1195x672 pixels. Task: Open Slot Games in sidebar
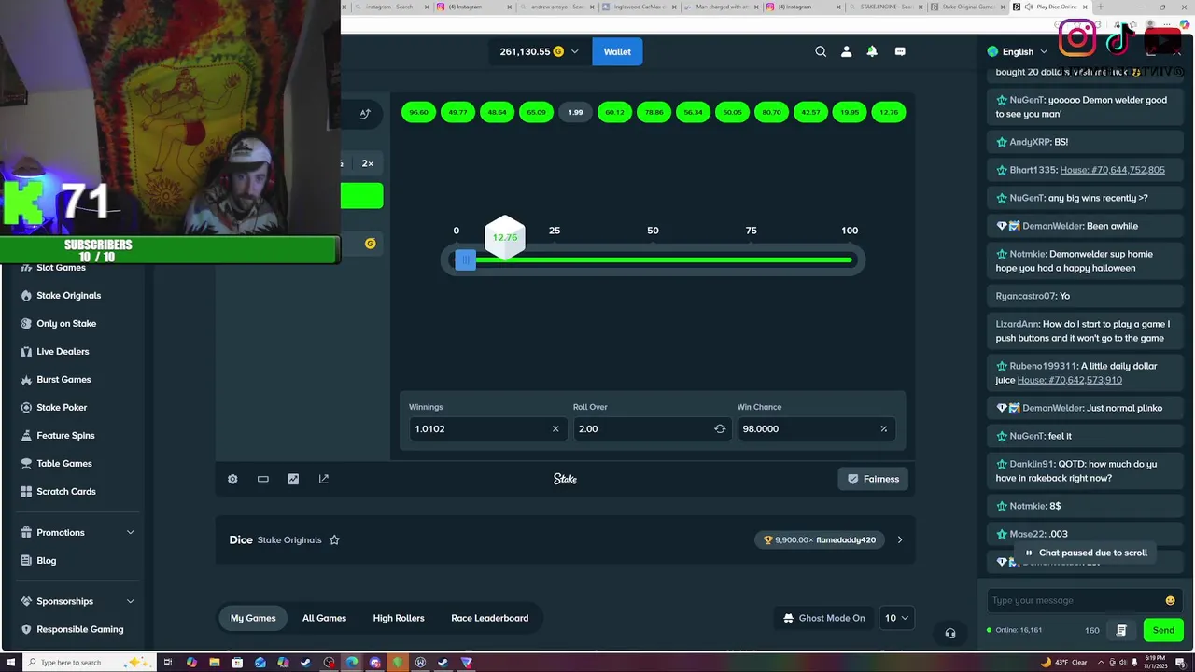61,267
